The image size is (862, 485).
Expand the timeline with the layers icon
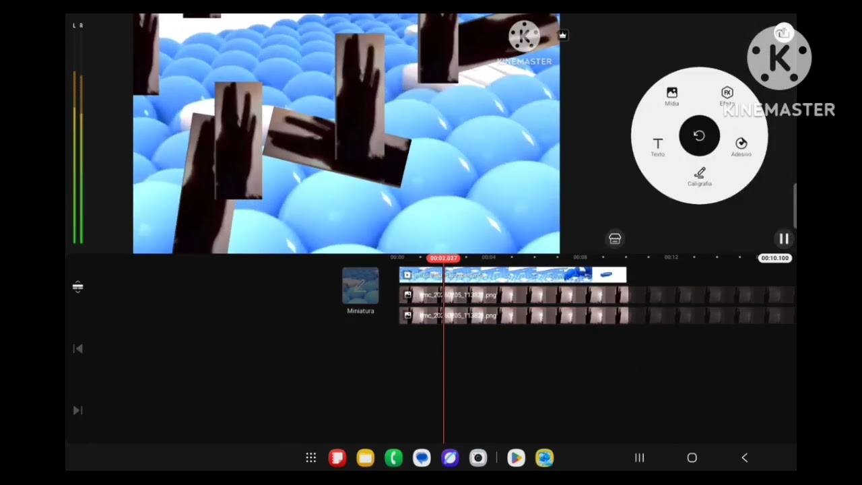77,287
